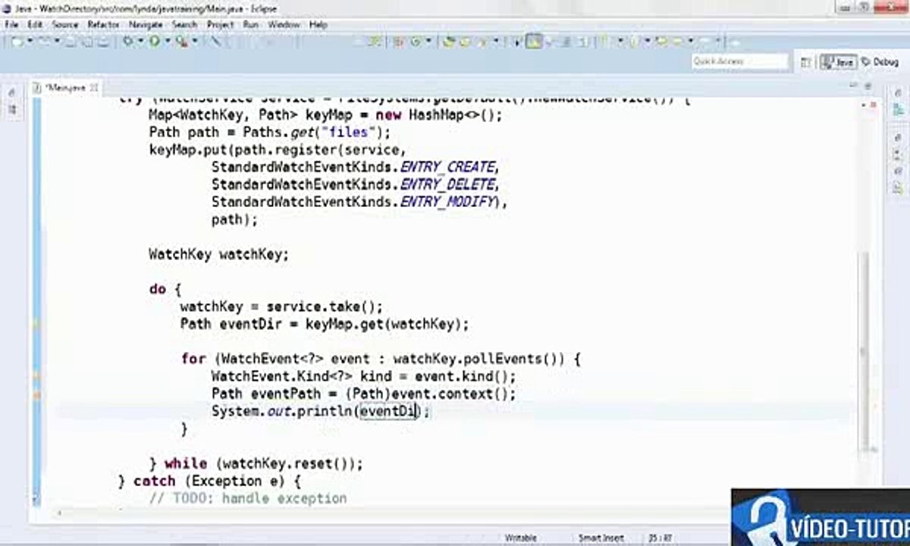Open the Source menu
This screenshot has width=910, height=546.
click(x=64, y=24)
